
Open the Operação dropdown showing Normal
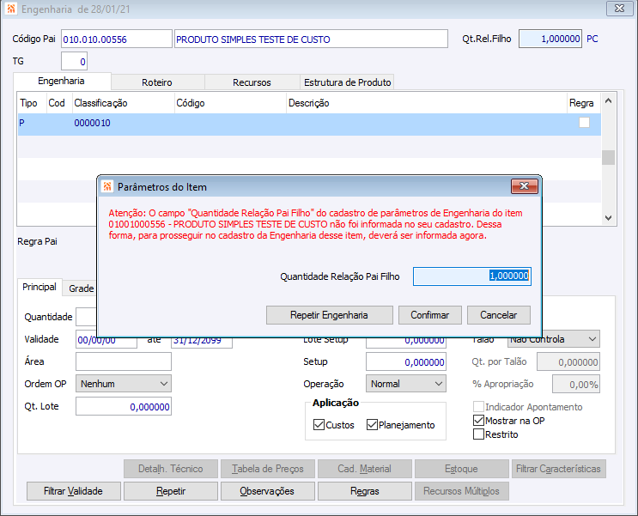[x=406, y=384]
